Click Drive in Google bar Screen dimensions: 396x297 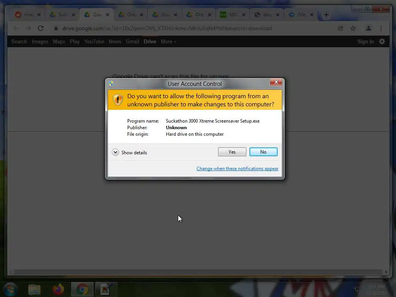tap(150, 41)
